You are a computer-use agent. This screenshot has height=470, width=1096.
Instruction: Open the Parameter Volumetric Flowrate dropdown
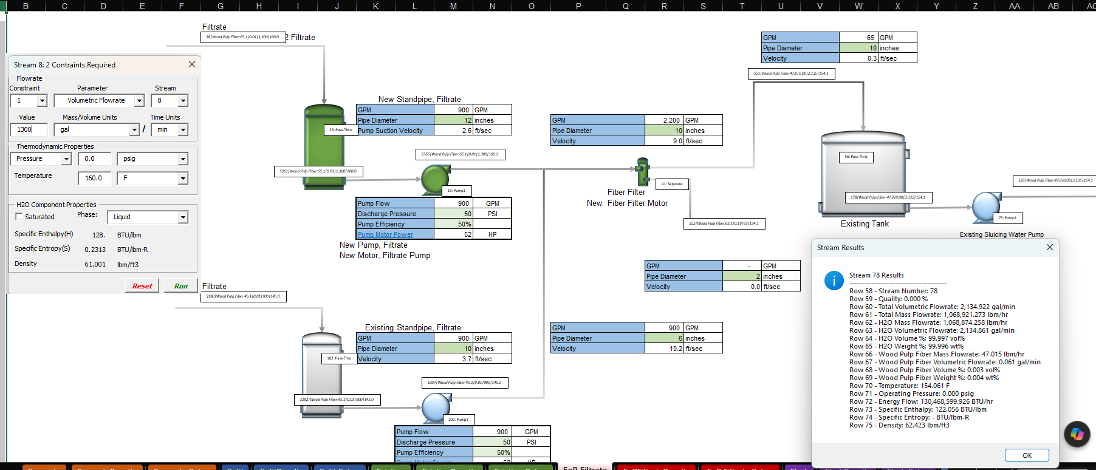[139, 101]
